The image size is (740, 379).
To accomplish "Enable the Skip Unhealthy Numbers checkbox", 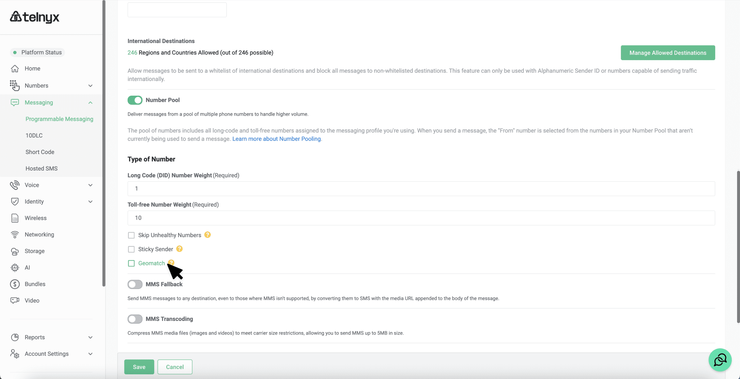I will (x=131, y=235).
